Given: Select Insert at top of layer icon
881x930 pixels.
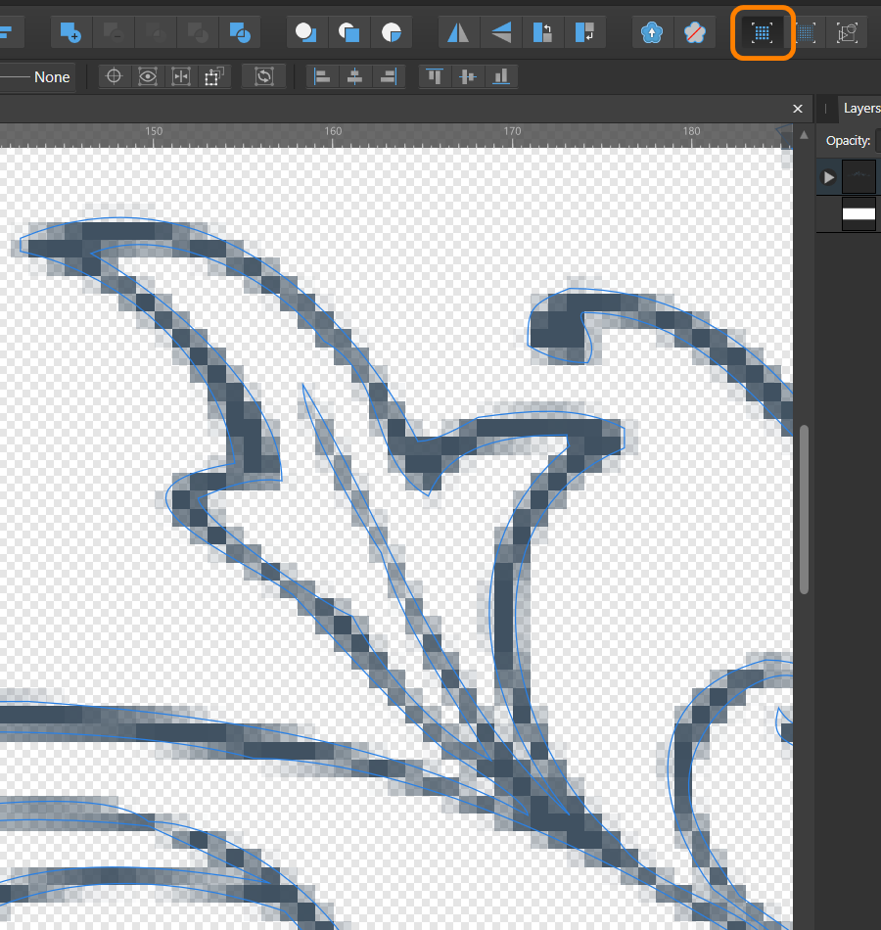Looking at the screenshot, I should [348, 32].
